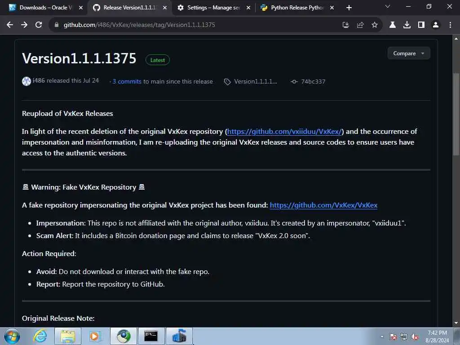Open the Chrome three-dot menu
The image size is (460, 345).
click(450, 25)
